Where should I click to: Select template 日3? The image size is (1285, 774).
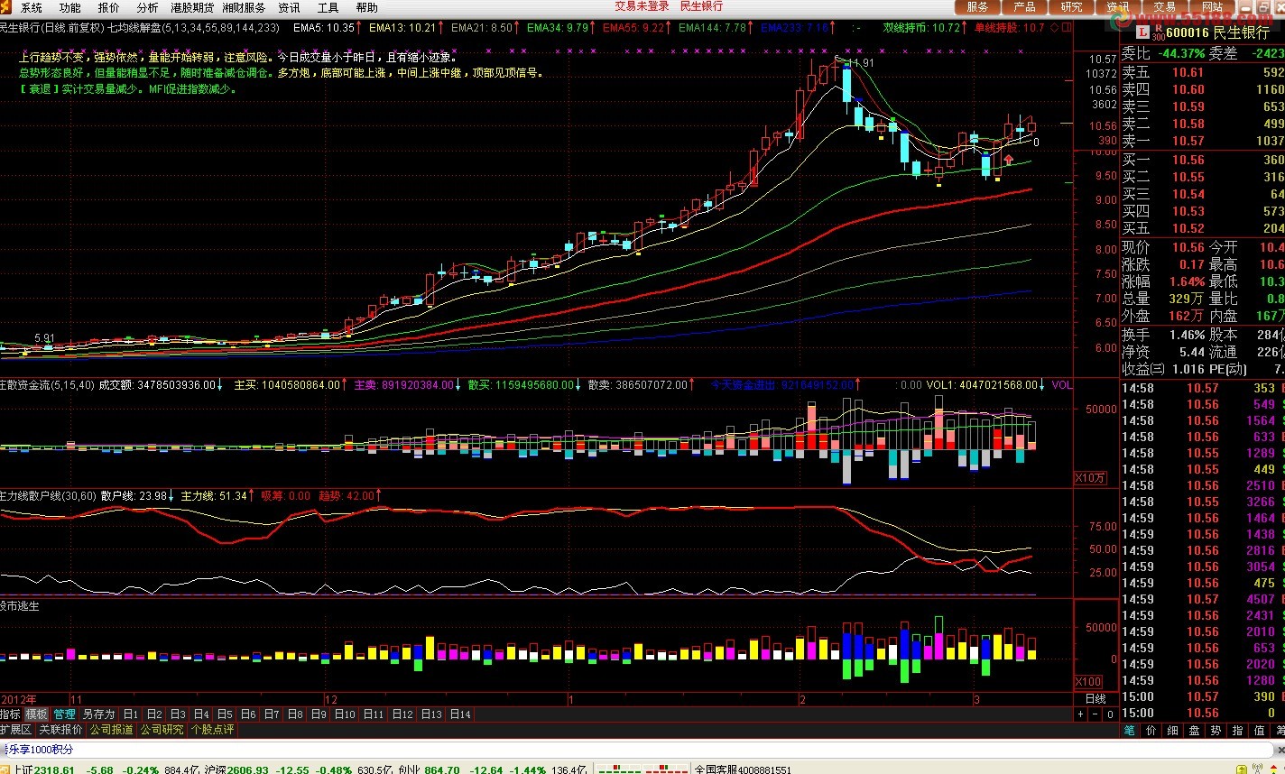178,714
